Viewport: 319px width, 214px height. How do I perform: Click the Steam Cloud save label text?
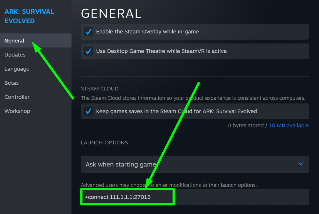[x=176, y=111]
